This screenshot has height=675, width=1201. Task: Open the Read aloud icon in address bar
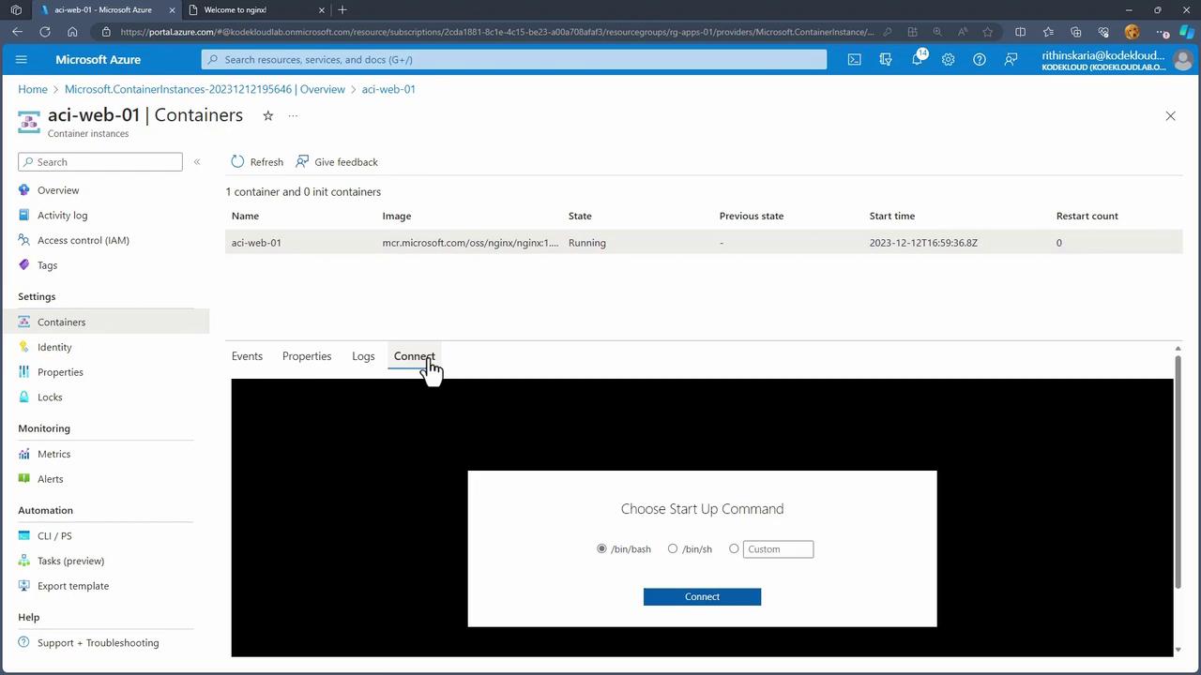963,32
